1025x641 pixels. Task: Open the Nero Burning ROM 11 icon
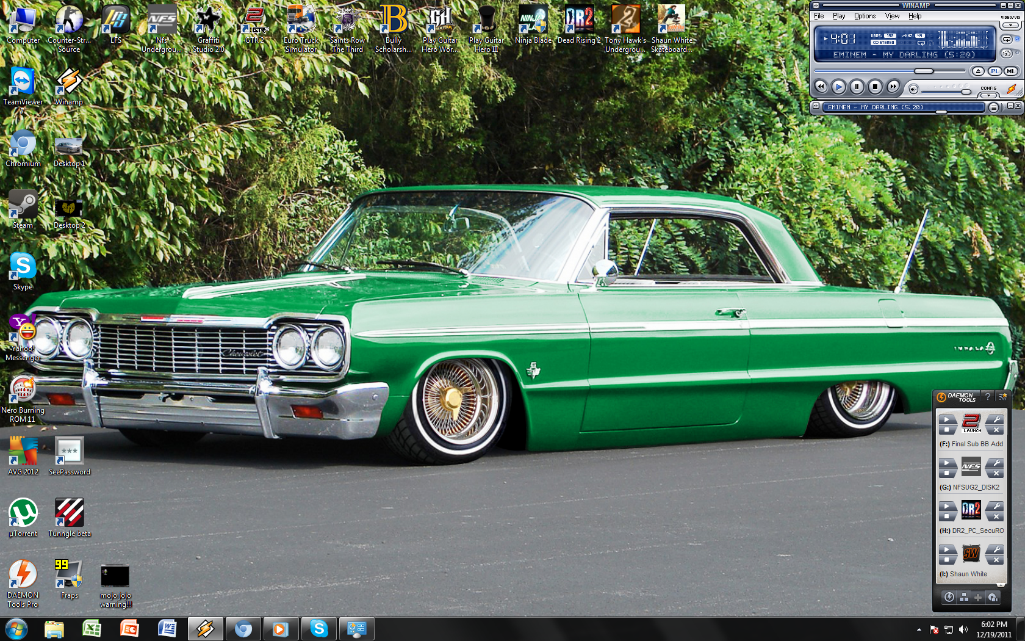[23, 399]
